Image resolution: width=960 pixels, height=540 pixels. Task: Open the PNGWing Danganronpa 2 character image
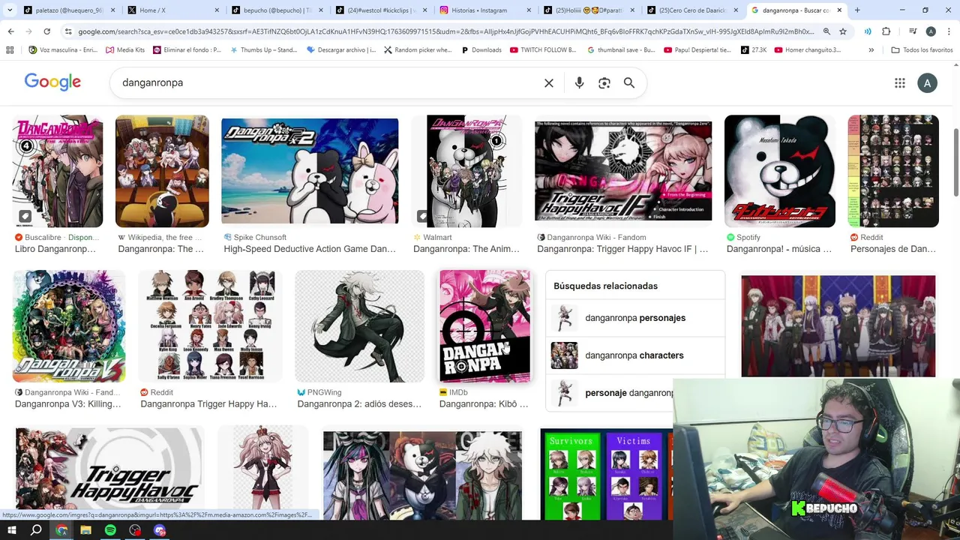pos(359,326)
